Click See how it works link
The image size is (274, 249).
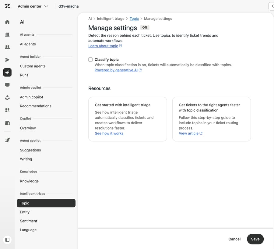pyautogui.click(x=109, y=133)
